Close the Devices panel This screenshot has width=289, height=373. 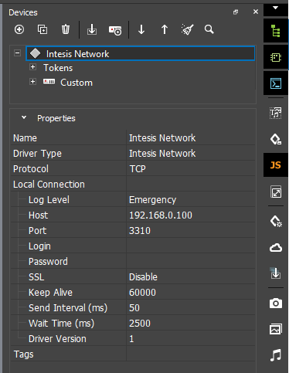tap(256, 12)
